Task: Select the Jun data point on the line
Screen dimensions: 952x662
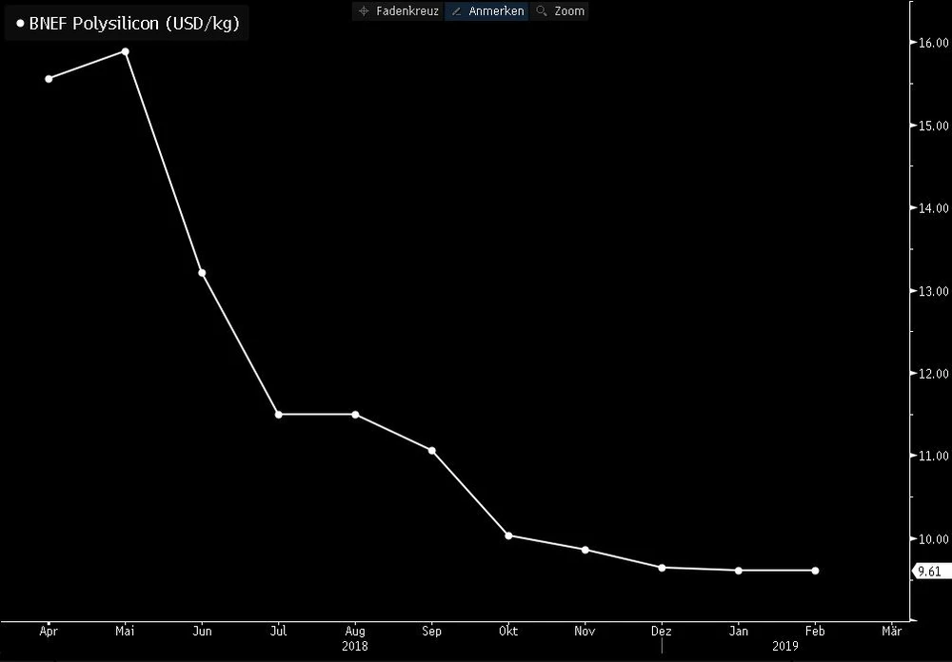Action: (202, 273)
